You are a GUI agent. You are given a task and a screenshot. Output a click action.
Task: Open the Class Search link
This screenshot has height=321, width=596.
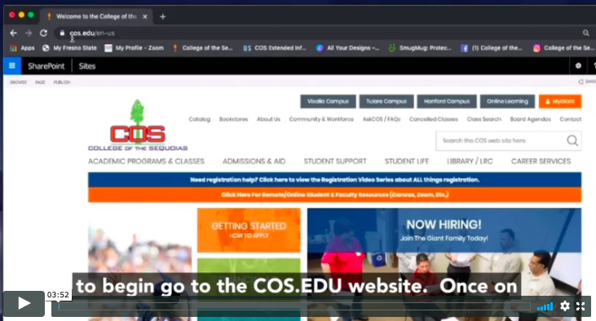point(483,119)
